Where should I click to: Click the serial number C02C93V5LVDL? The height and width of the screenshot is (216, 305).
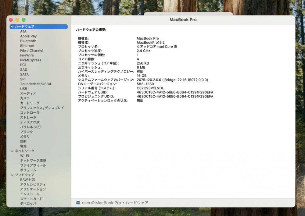(150, 88)
